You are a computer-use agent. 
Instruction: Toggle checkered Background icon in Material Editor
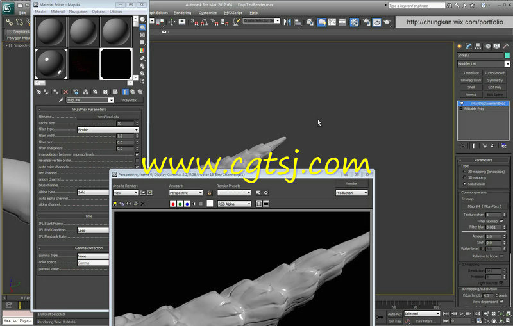point(142,35)
